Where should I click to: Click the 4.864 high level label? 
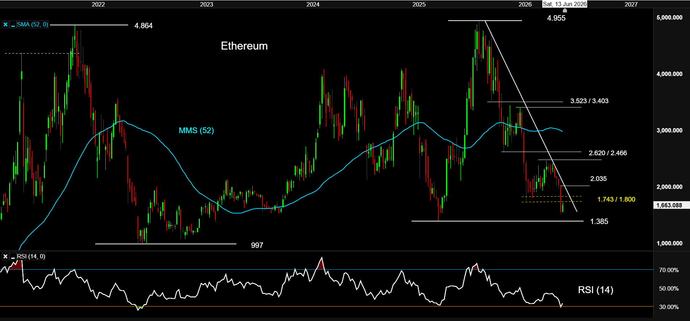tap(143, 26)
